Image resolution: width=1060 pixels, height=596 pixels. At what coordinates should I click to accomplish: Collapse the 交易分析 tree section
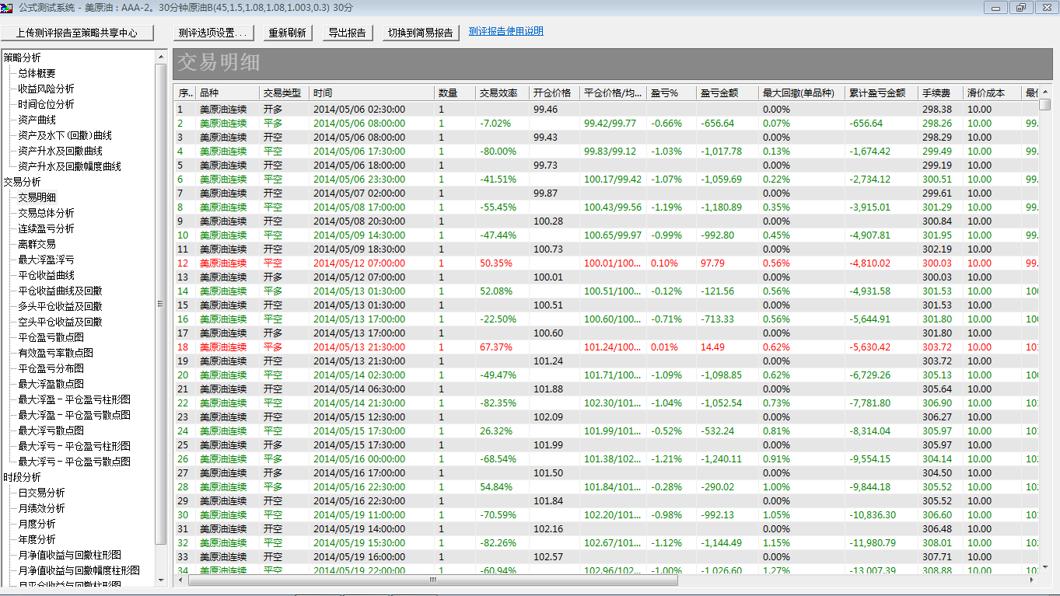(22, 182)
